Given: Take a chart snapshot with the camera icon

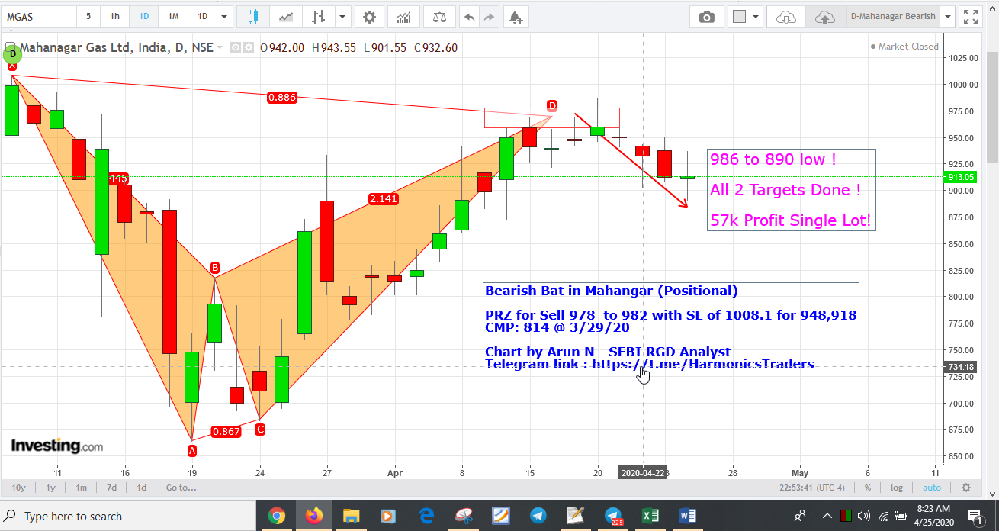Looking at the screenshot, I should [706, 16].
